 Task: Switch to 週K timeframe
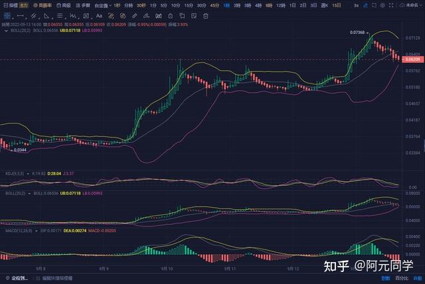click(325, 5)
